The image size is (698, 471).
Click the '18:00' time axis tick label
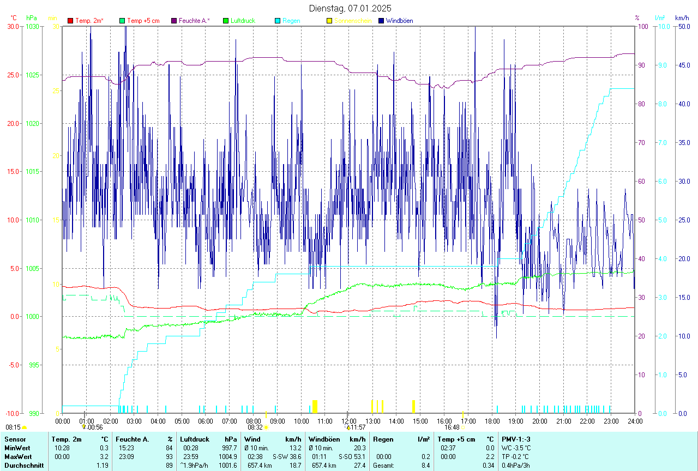492,421
